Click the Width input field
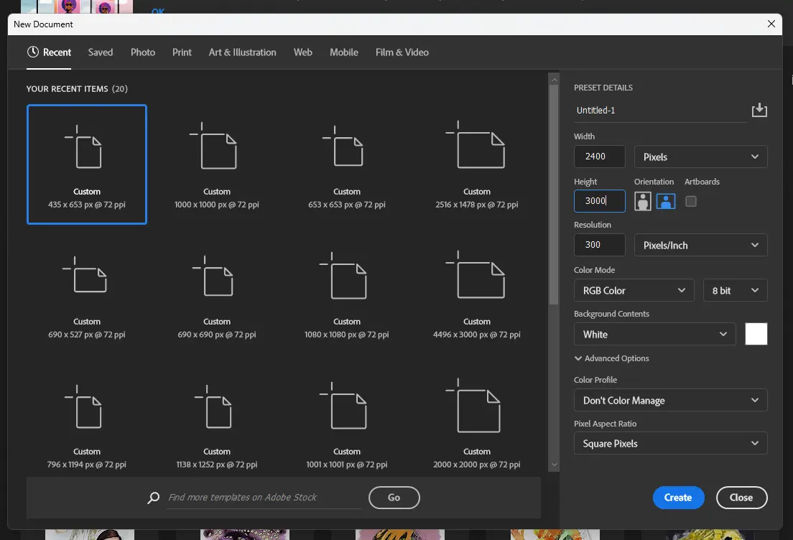The image size is (793, 540). 599,157
